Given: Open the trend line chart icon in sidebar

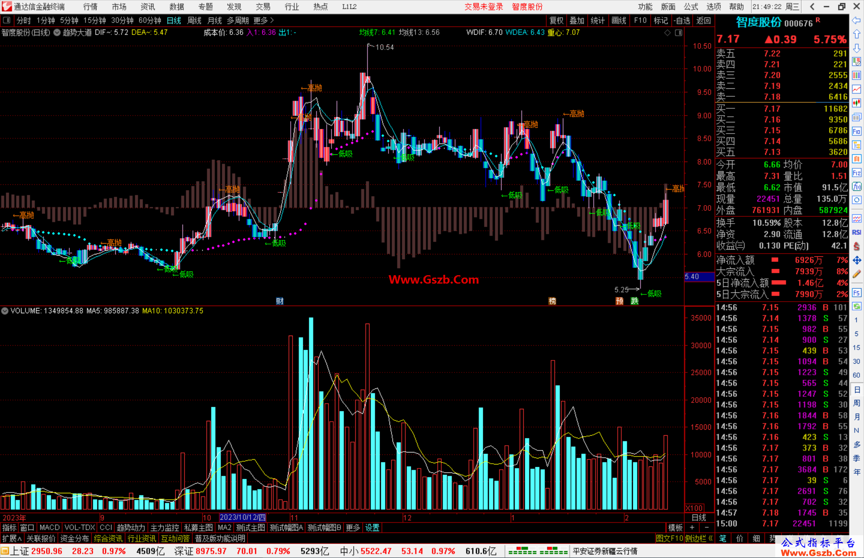Looking at the screenshot, I should pos(856,89).
